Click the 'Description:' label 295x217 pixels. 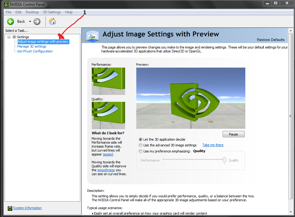(96, 191)
